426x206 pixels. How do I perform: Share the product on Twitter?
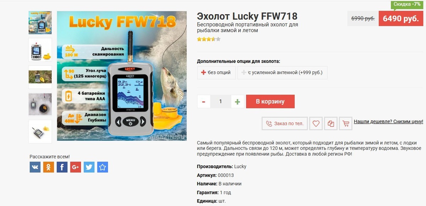pos(89,167)
